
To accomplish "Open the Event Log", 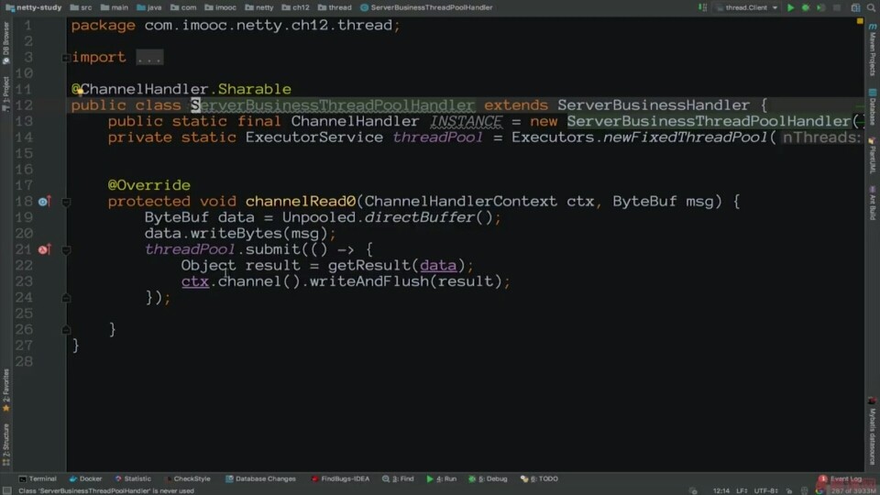I will [841, 478].
